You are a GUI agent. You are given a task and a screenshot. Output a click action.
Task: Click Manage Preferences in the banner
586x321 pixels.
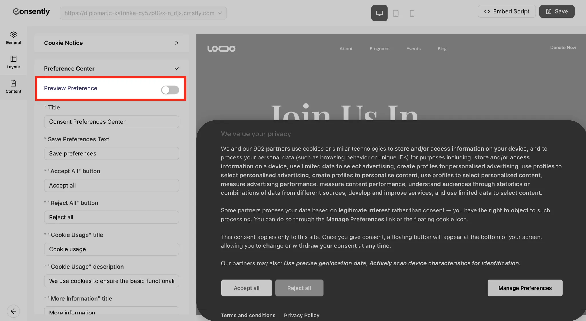[x=525, y=288]
